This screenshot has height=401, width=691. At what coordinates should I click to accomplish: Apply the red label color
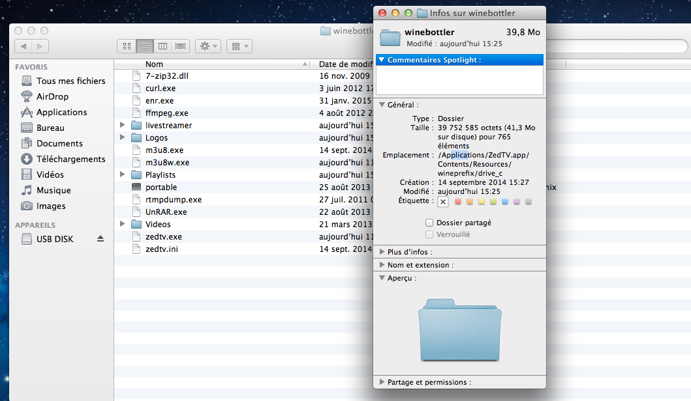tap(458, 202)
